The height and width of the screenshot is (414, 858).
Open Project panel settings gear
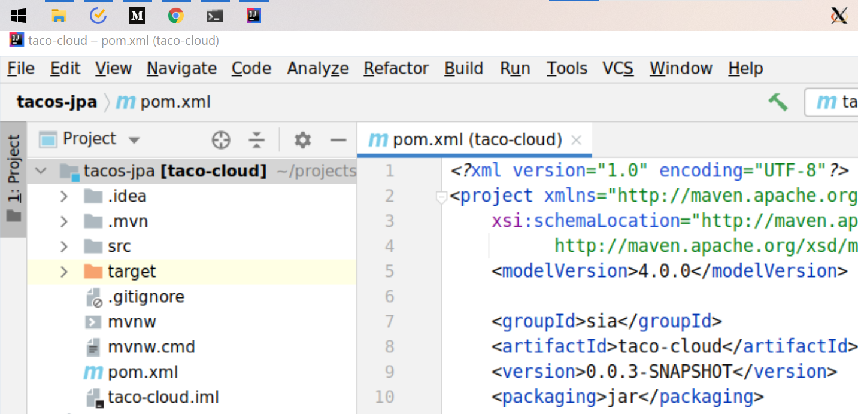pos(302,140)
